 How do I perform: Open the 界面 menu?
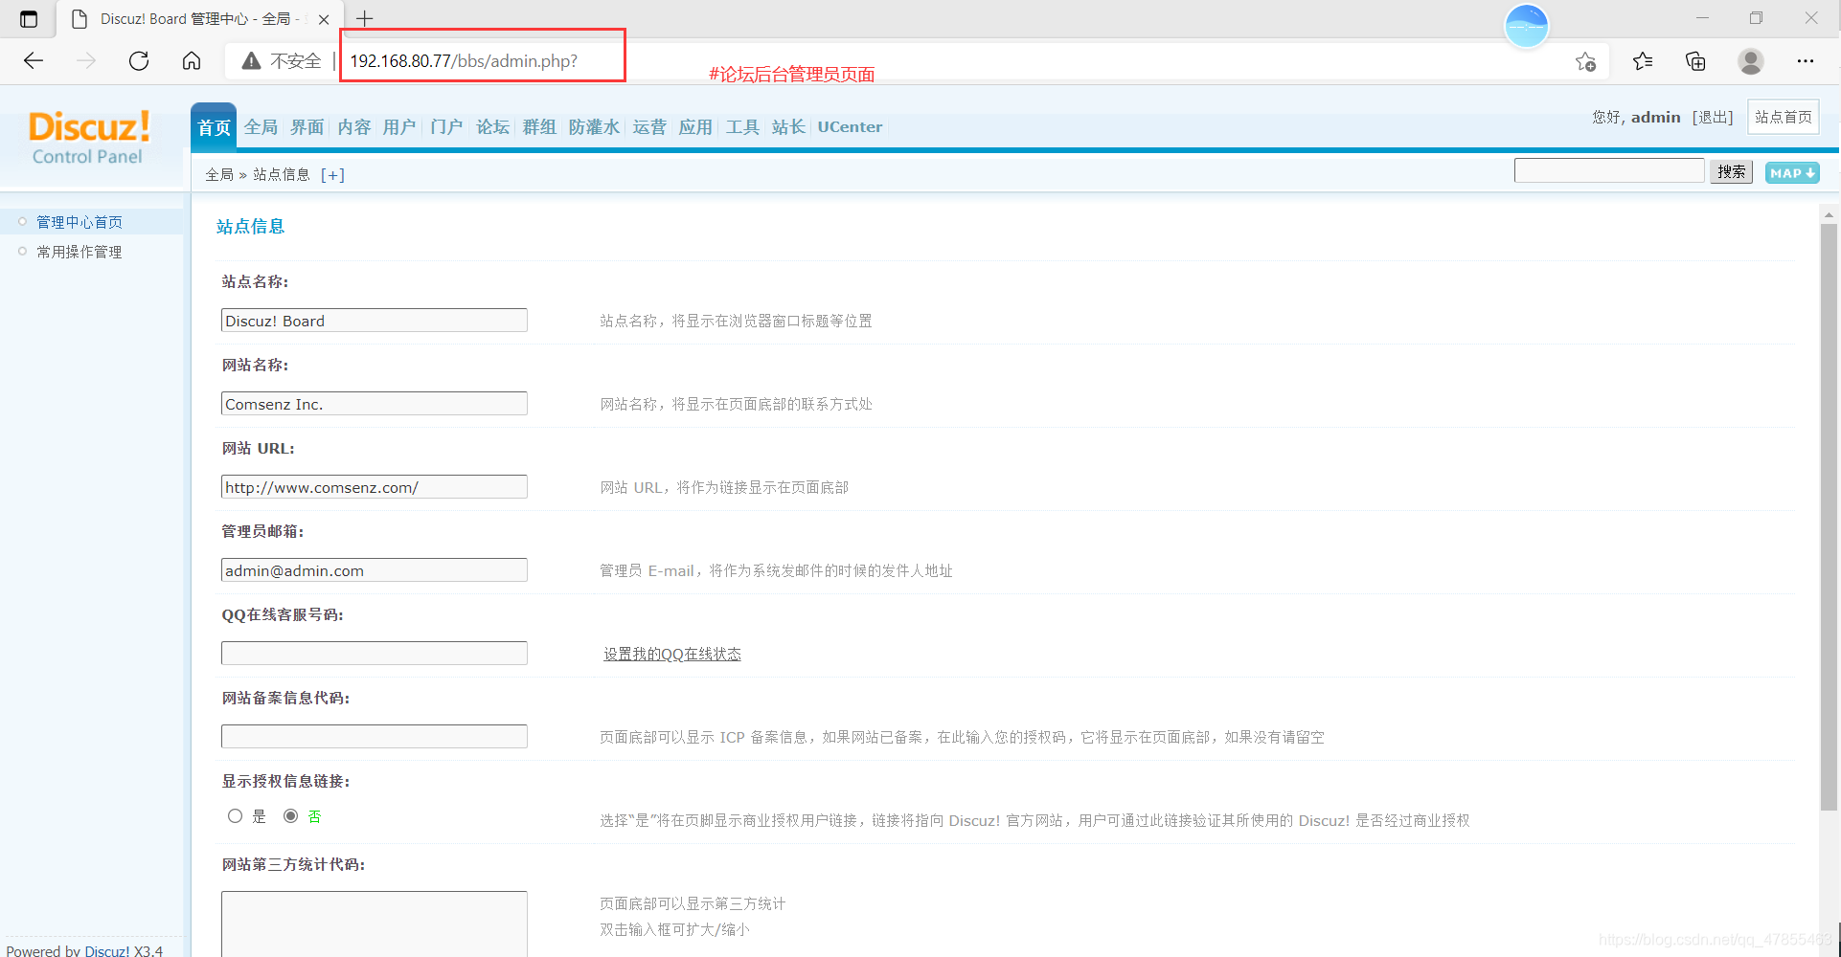(307, 127)
